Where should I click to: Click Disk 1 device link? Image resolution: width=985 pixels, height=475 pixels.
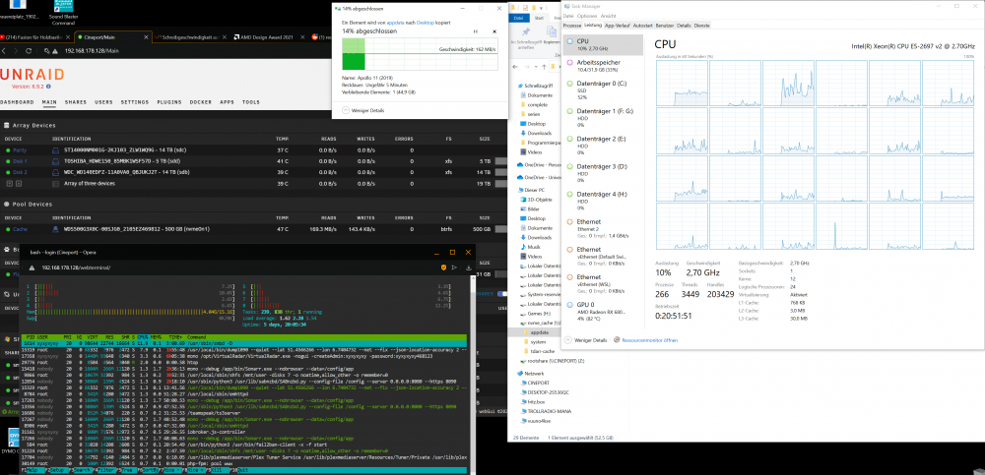20,161
